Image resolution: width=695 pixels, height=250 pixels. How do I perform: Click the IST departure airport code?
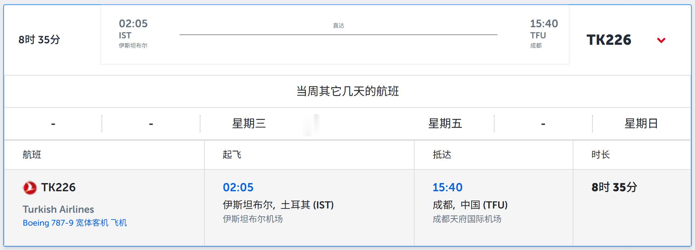pyautogui.click(x=125, y=35)
